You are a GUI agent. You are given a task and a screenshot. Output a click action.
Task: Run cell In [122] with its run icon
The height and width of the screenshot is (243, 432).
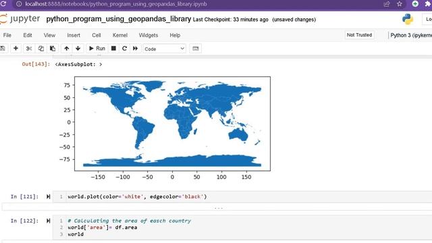(x=48, y=221)
